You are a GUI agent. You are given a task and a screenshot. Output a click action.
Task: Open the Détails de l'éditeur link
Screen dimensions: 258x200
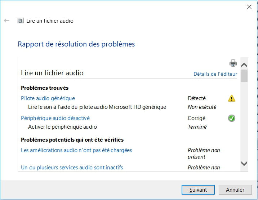click(x=215, y=74)
